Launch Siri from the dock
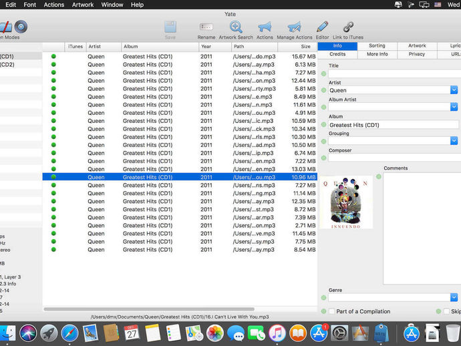The image size is (461, 346). coord(28,333)
